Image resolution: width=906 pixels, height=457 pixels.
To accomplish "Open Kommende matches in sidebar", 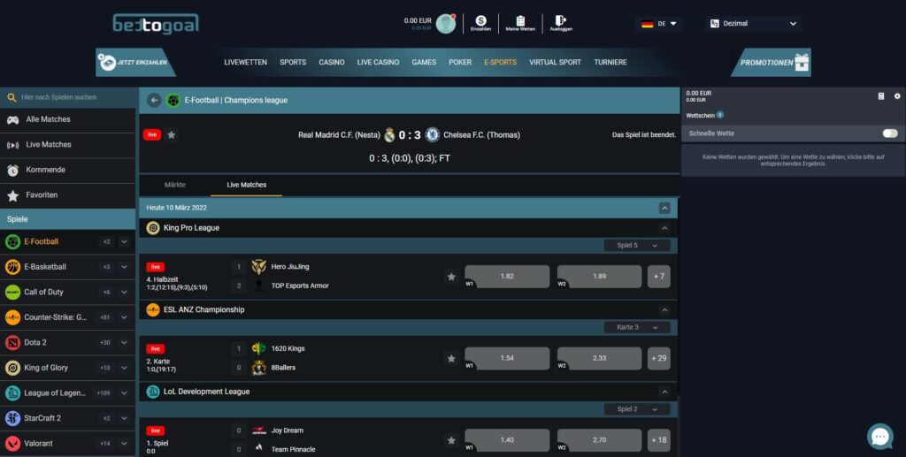I will pos(67,171).
